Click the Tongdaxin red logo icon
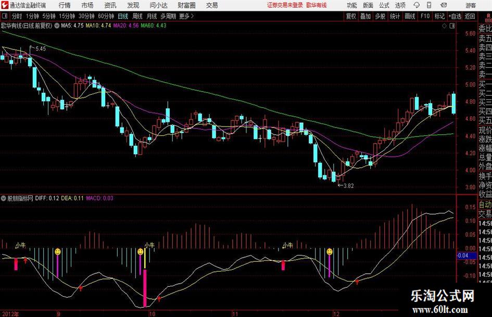This screenshot has width=492, height=317. pos(5,5)
